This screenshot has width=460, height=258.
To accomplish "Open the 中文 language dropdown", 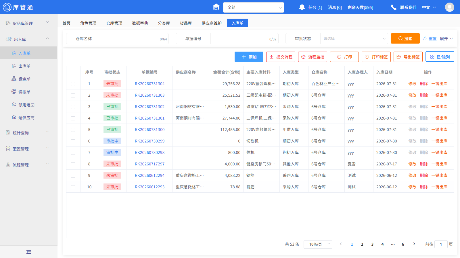I will [x=429, y=7].
